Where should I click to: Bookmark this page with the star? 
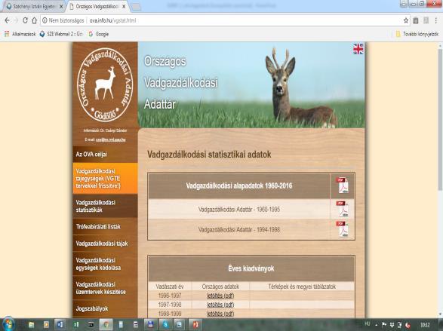coord(406,20)
